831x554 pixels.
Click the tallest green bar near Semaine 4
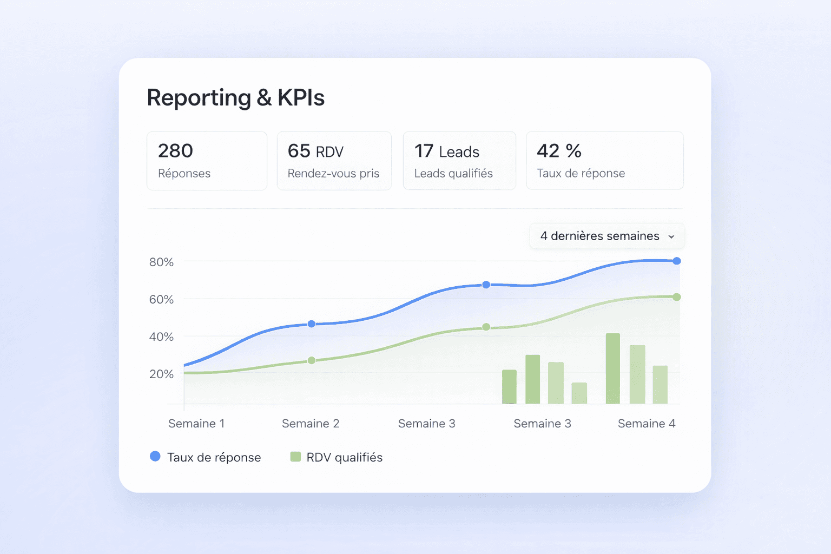(613, 368)
